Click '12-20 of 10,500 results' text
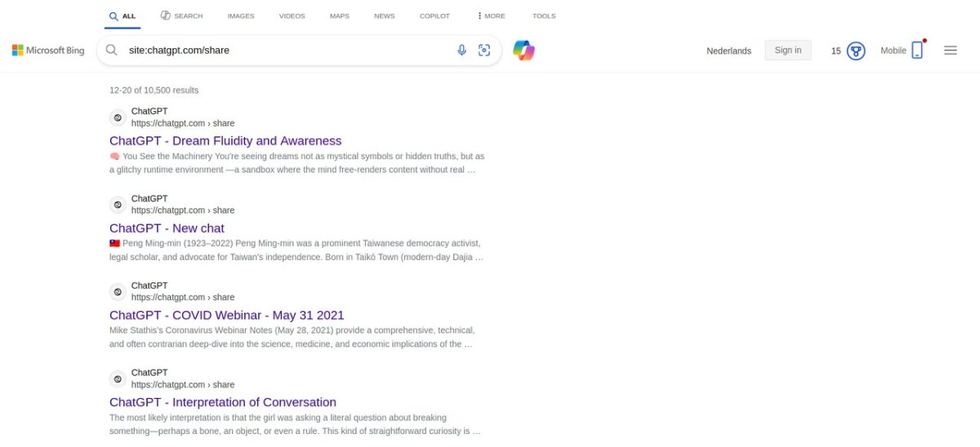Viewport: 980px width, 447px height. pos(154,91)
